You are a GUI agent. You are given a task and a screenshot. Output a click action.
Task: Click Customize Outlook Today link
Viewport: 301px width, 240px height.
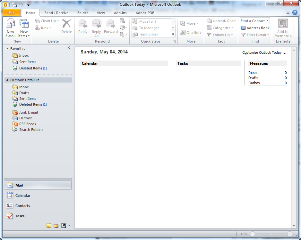click(x=264, y=52)
